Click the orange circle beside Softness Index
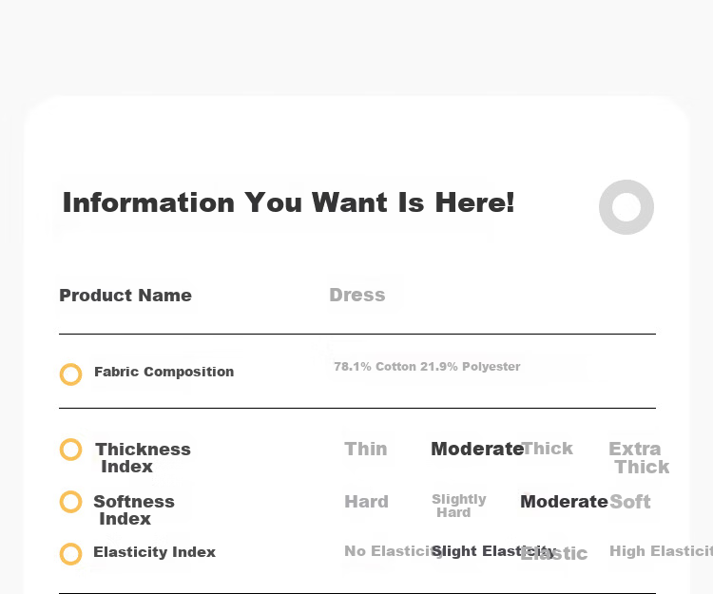 pos(71,502)
